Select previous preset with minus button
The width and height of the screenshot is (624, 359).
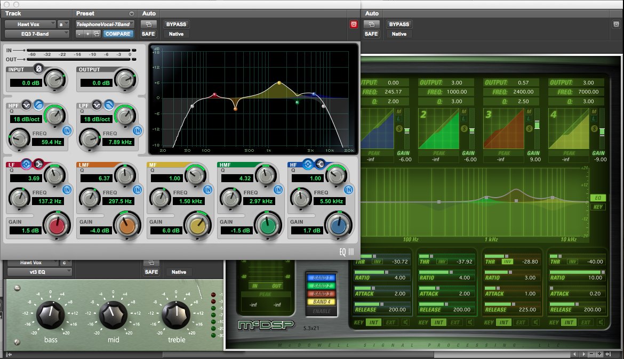pyautogui.click(x=79, y=34)
